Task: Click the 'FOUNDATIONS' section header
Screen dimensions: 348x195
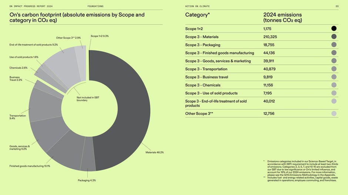Action: click(96, 6)
